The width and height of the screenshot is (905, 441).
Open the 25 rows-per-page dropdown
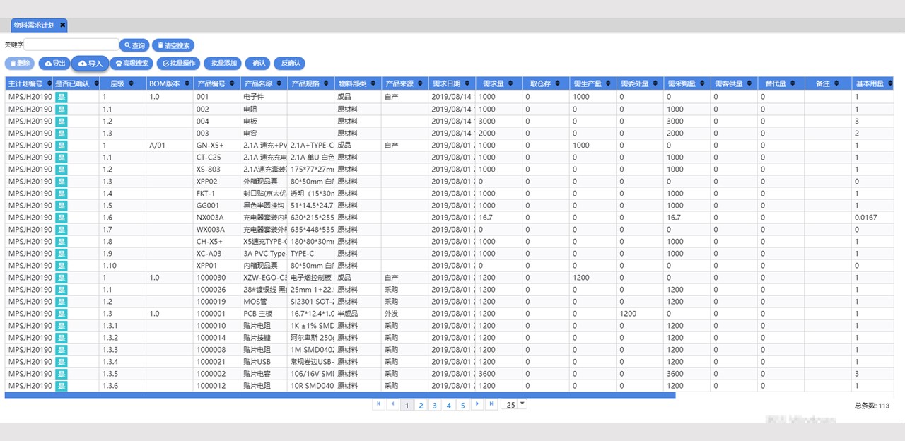click(514, 404)
